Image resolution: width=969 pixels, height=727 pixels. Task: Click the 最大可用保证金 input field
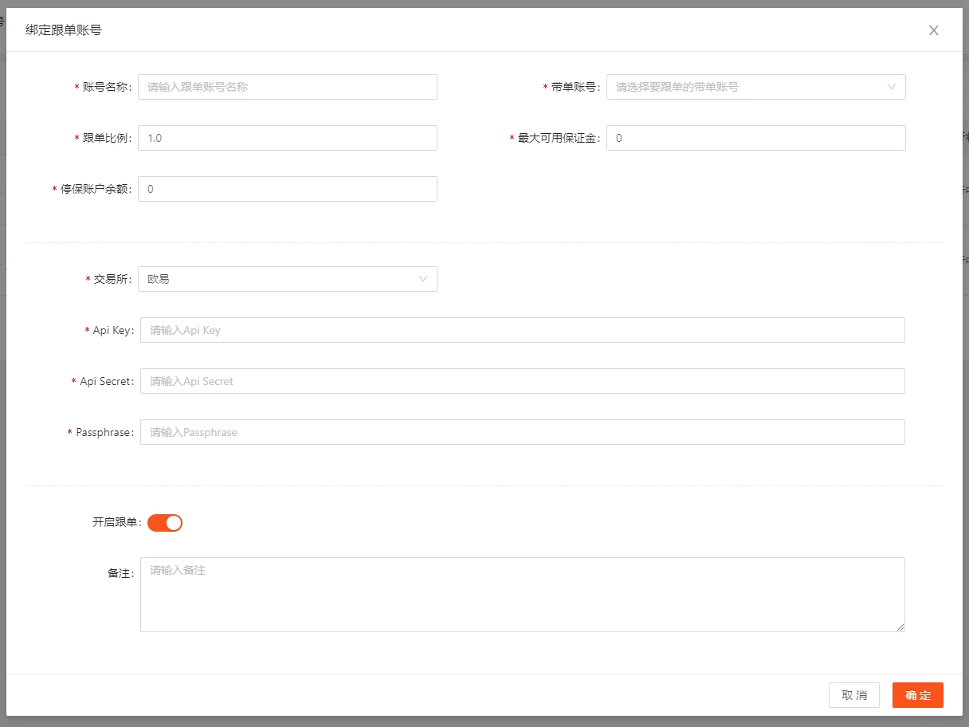[x=756, y=138]
